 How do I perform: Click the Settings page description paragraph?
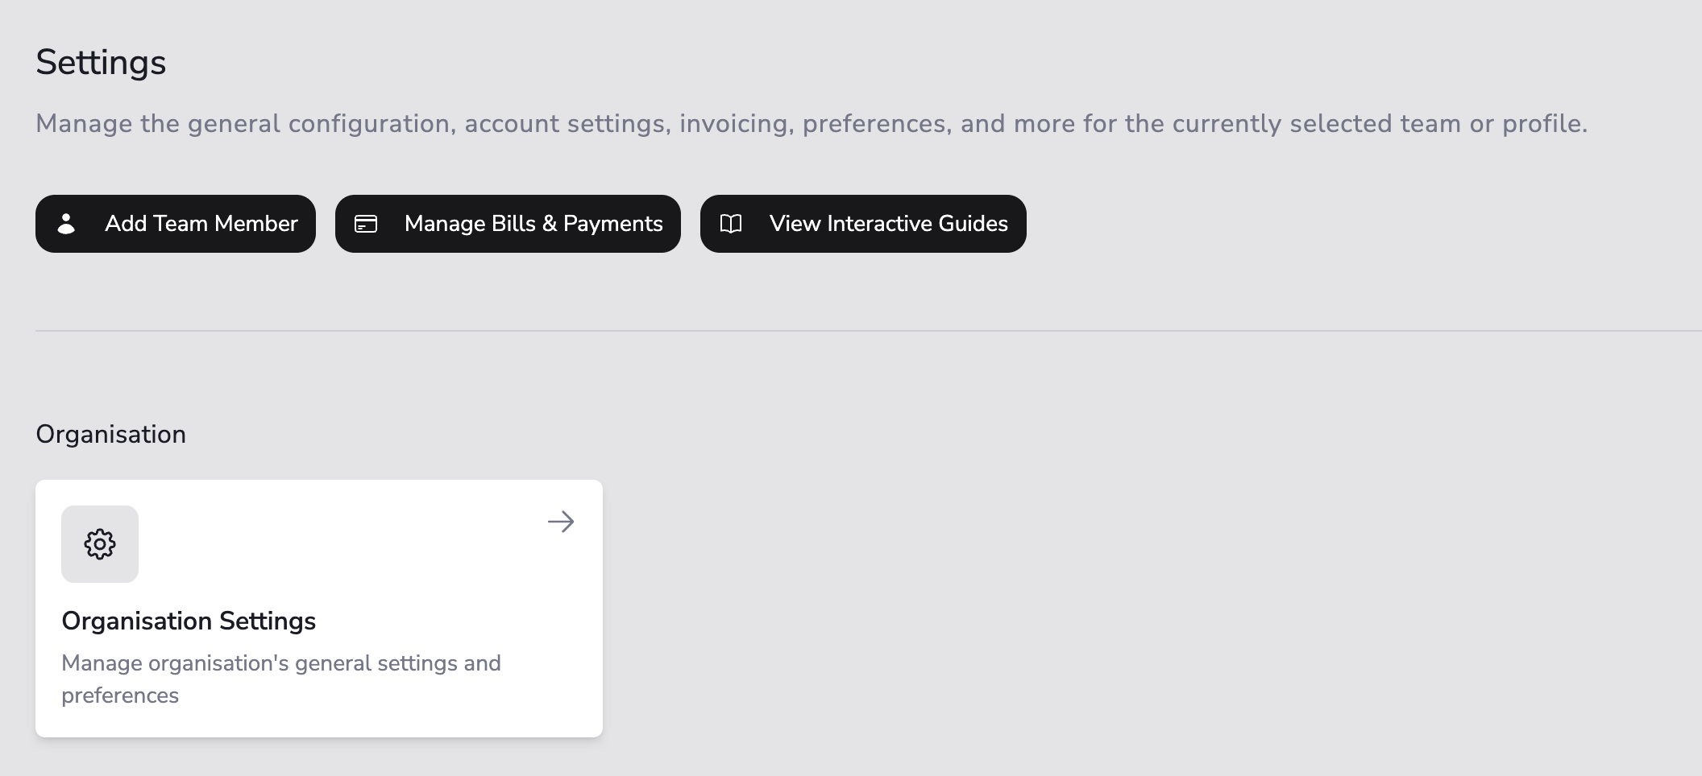811,123
